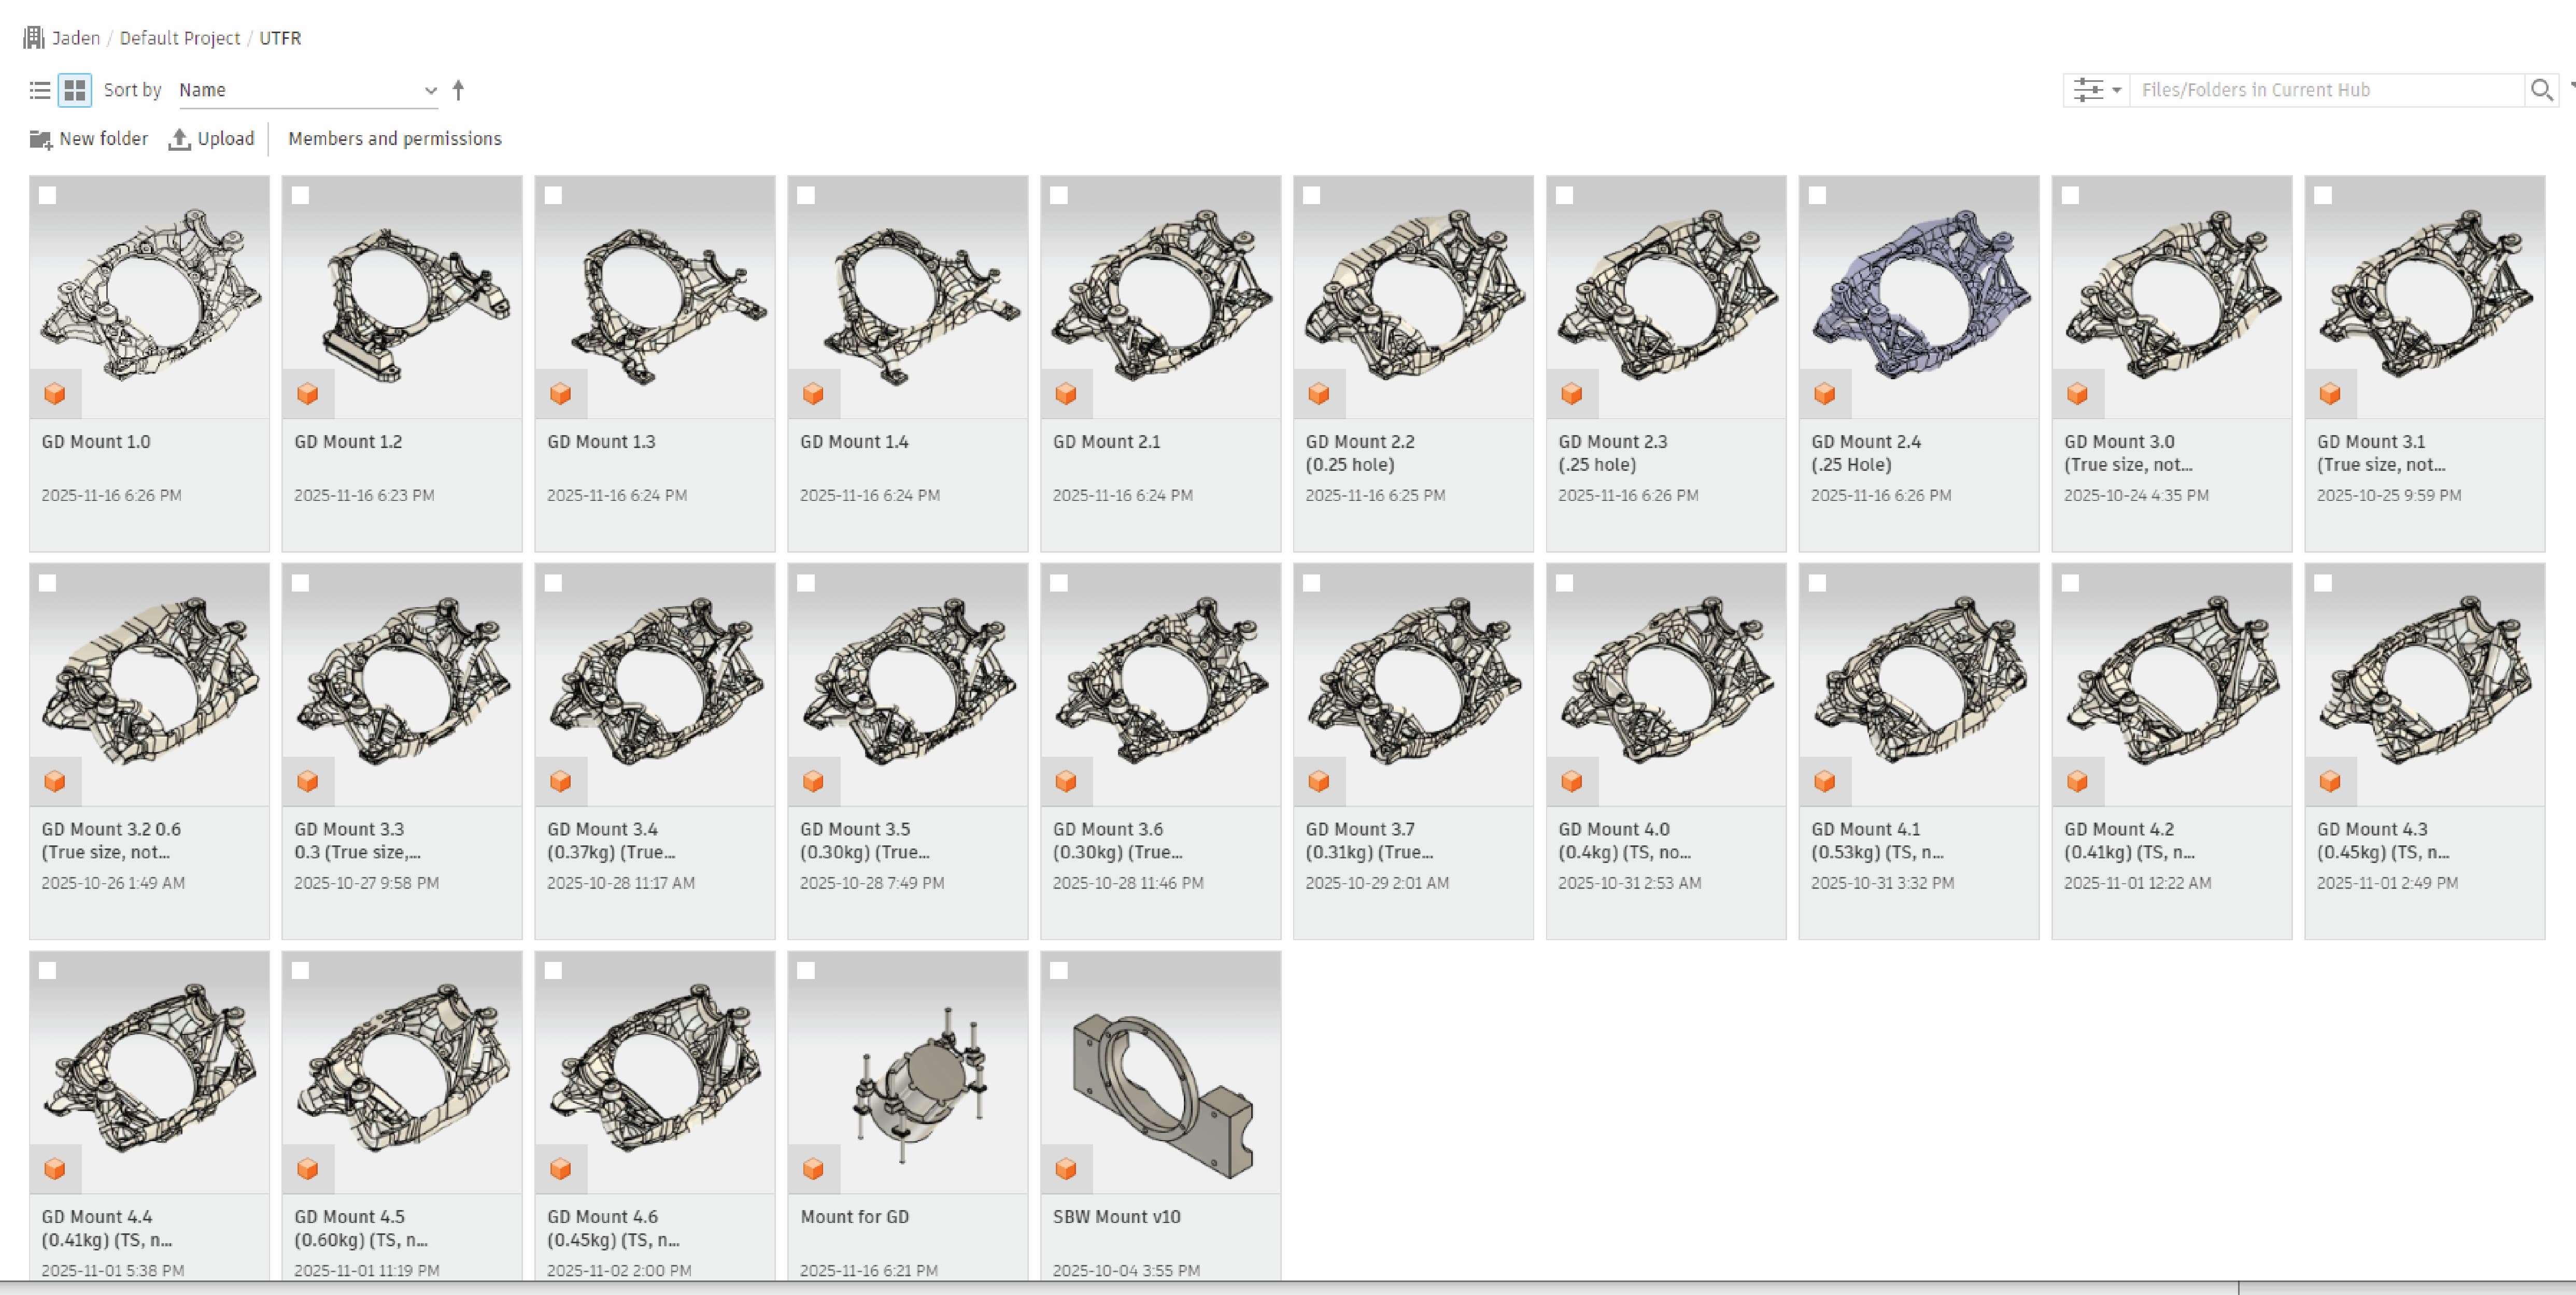Viewport: 2576px width, 1295px height.
Task: Open the Default Project breadcrumb
Action: pyautogui.click(x=180, y=38)
